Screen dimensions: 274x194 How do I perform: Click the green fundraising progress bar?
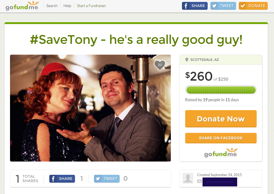coord(221,90)
